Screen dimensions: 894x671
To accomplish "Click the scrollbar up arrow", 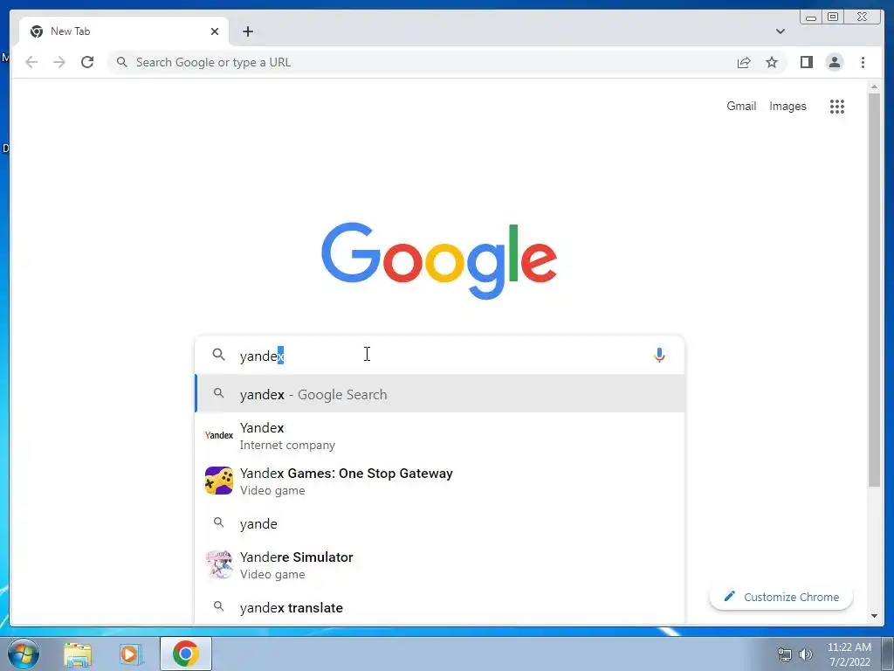I will tap(874, 87).
